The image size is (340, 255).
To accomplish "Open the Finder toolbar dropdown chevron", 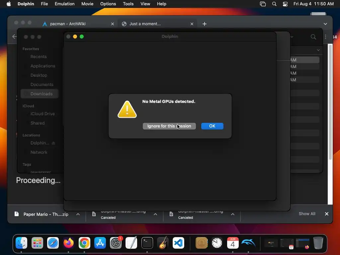I will pos(292,37).
